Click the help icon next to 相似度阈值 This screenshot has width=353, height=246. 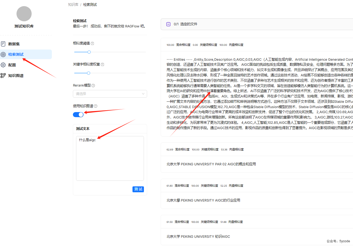(x=92, y=43)
